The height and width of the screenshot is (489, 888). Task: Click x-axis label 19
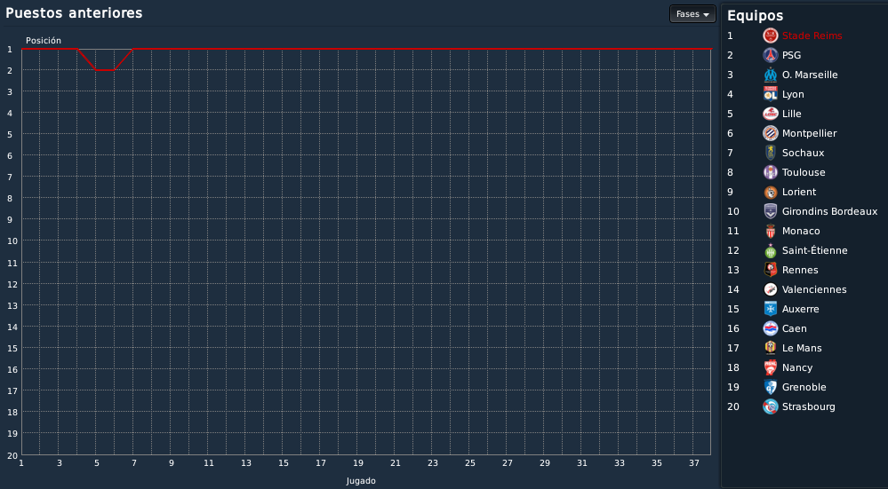[x=357, y=463]
